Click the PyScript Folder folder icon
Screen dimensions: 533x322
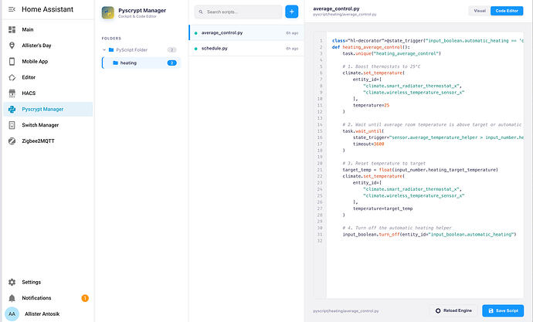111,50
